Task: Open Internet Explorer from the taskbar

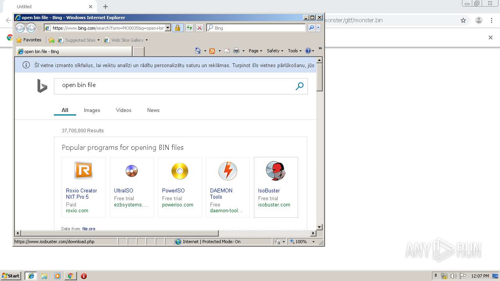Action: click(31, 276)
